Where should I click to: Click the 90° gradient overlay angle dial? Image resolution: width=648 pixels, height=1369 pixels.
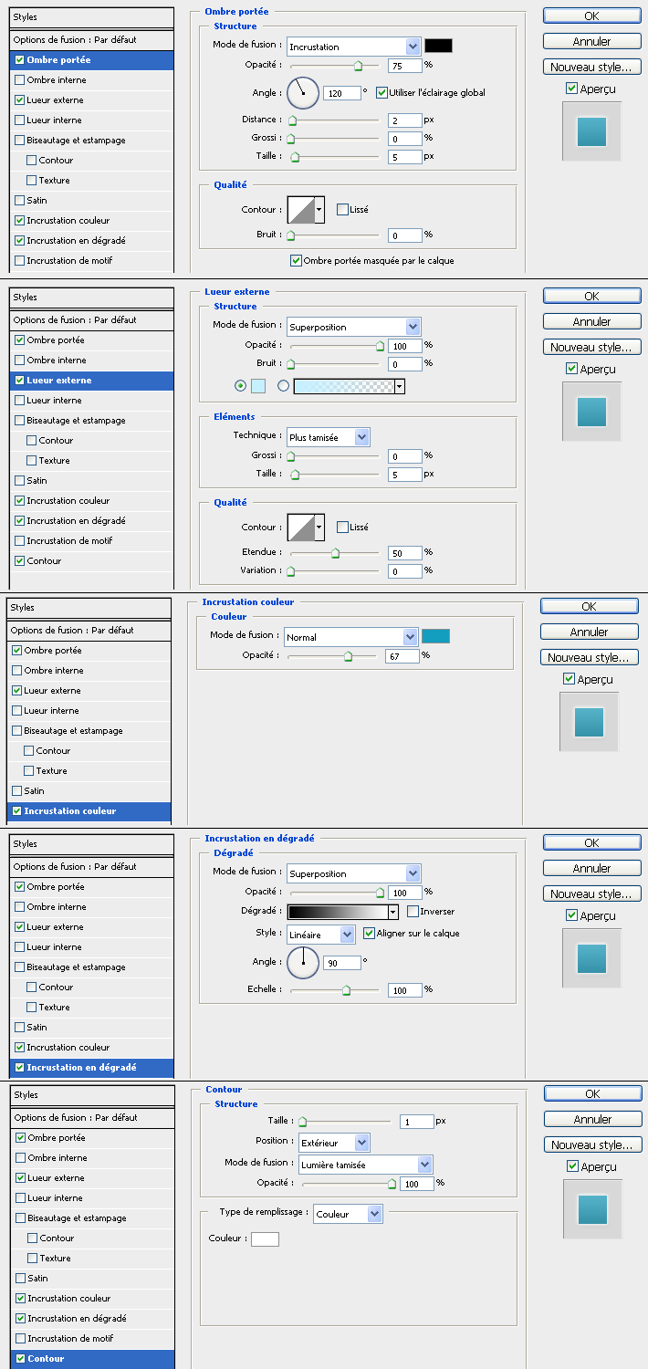303,962
